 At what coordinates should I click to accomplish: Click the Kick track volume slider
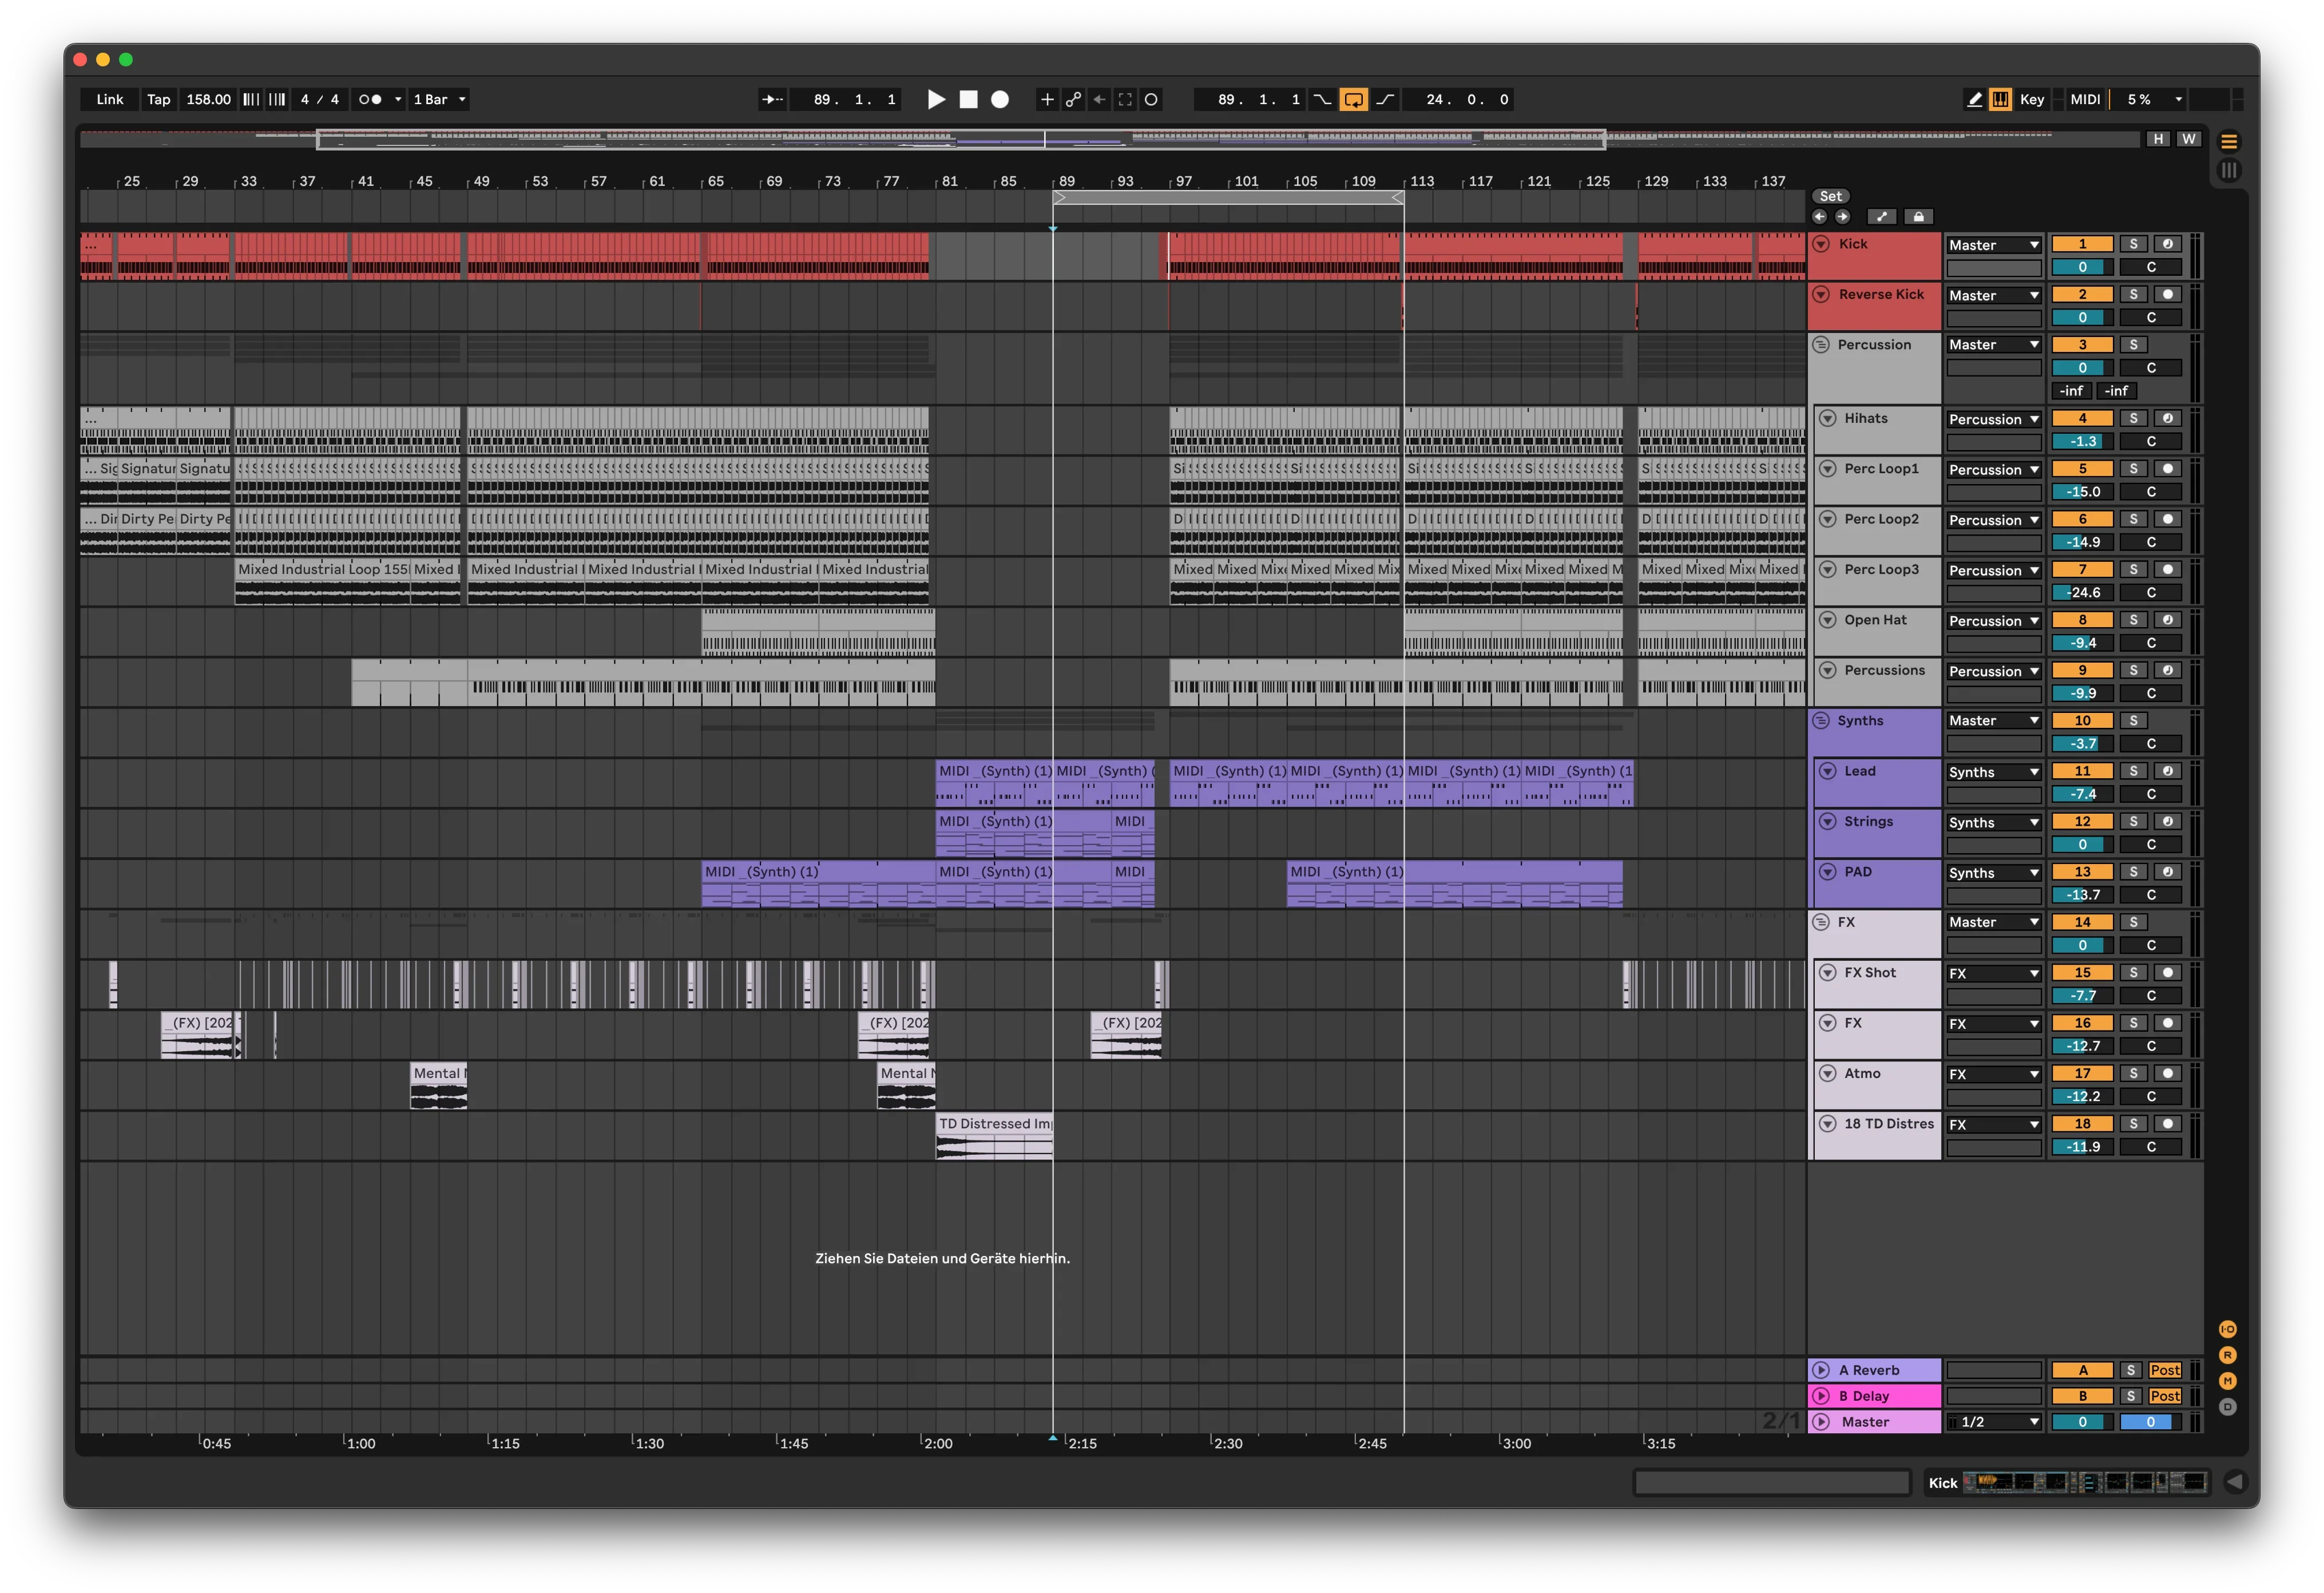pos(2082,267)
